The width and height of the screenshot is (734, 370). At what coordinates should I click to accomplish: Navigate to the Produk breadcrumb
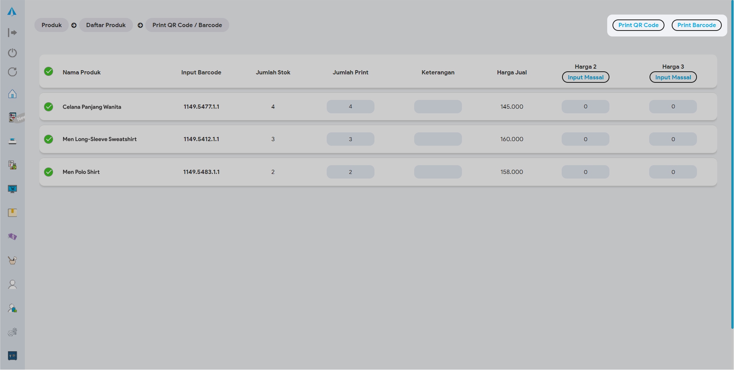pos(52,25)
